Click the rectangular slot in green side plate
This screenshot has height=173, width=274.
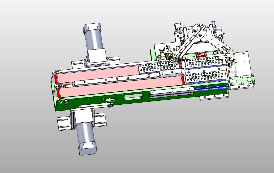click(x=133, y=96)
